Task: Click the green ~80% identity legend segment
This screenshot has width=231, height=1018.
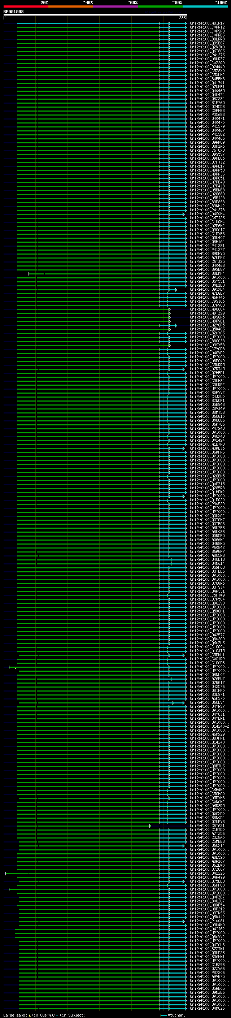Action: pyautogui.click(x=160, y=7)
